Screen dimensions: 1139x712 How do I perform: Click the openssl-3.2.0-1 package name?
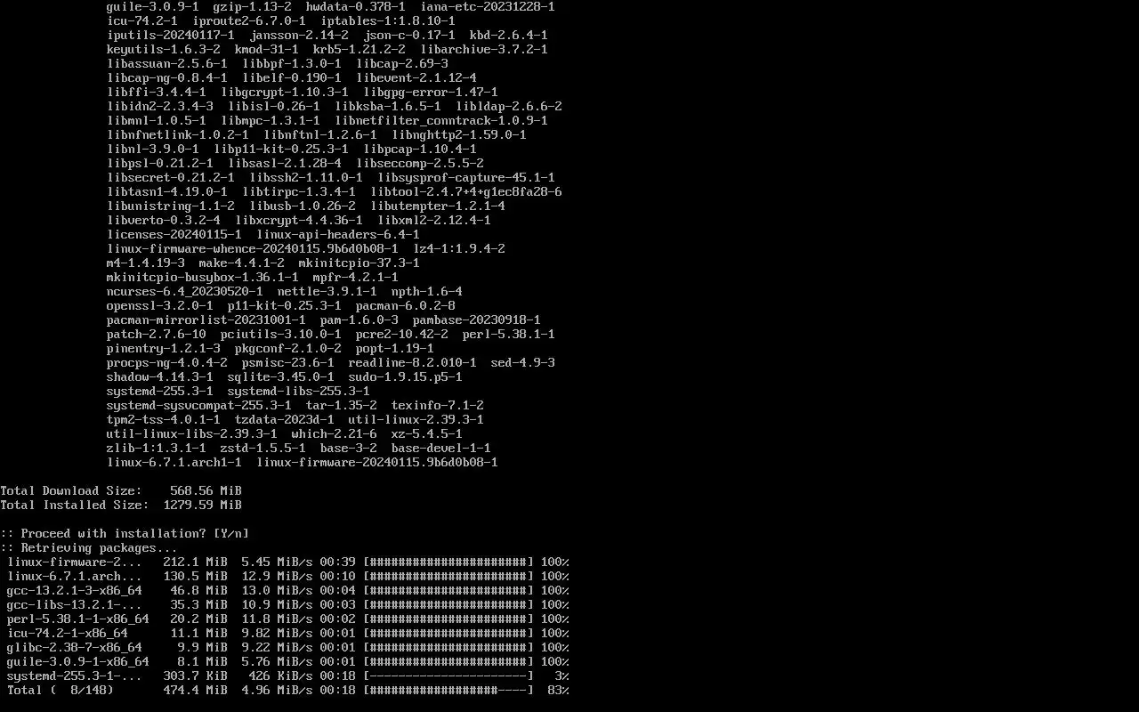[160, 306]
